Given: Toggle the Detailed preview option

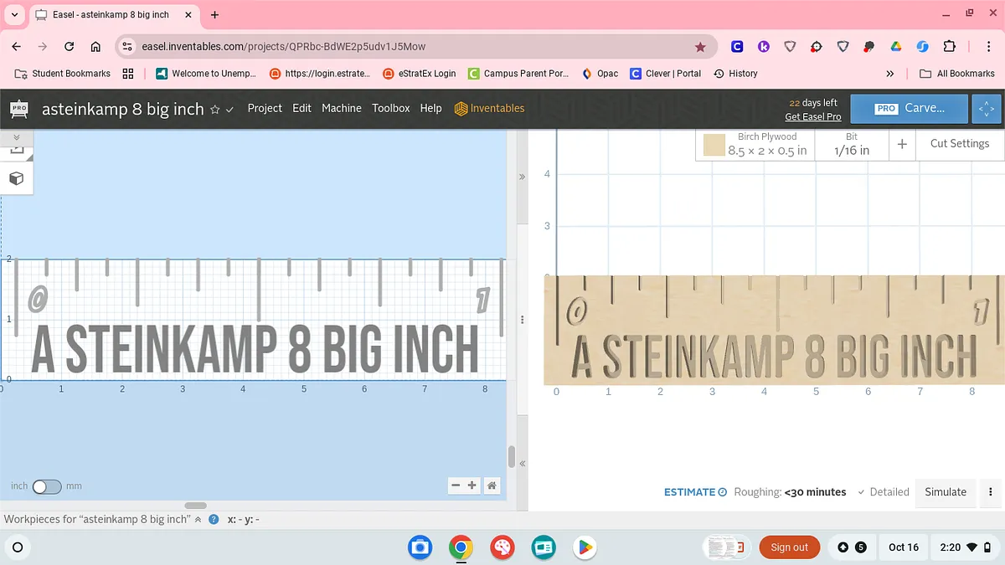Looking at the screenshot, I should [883, 492].
